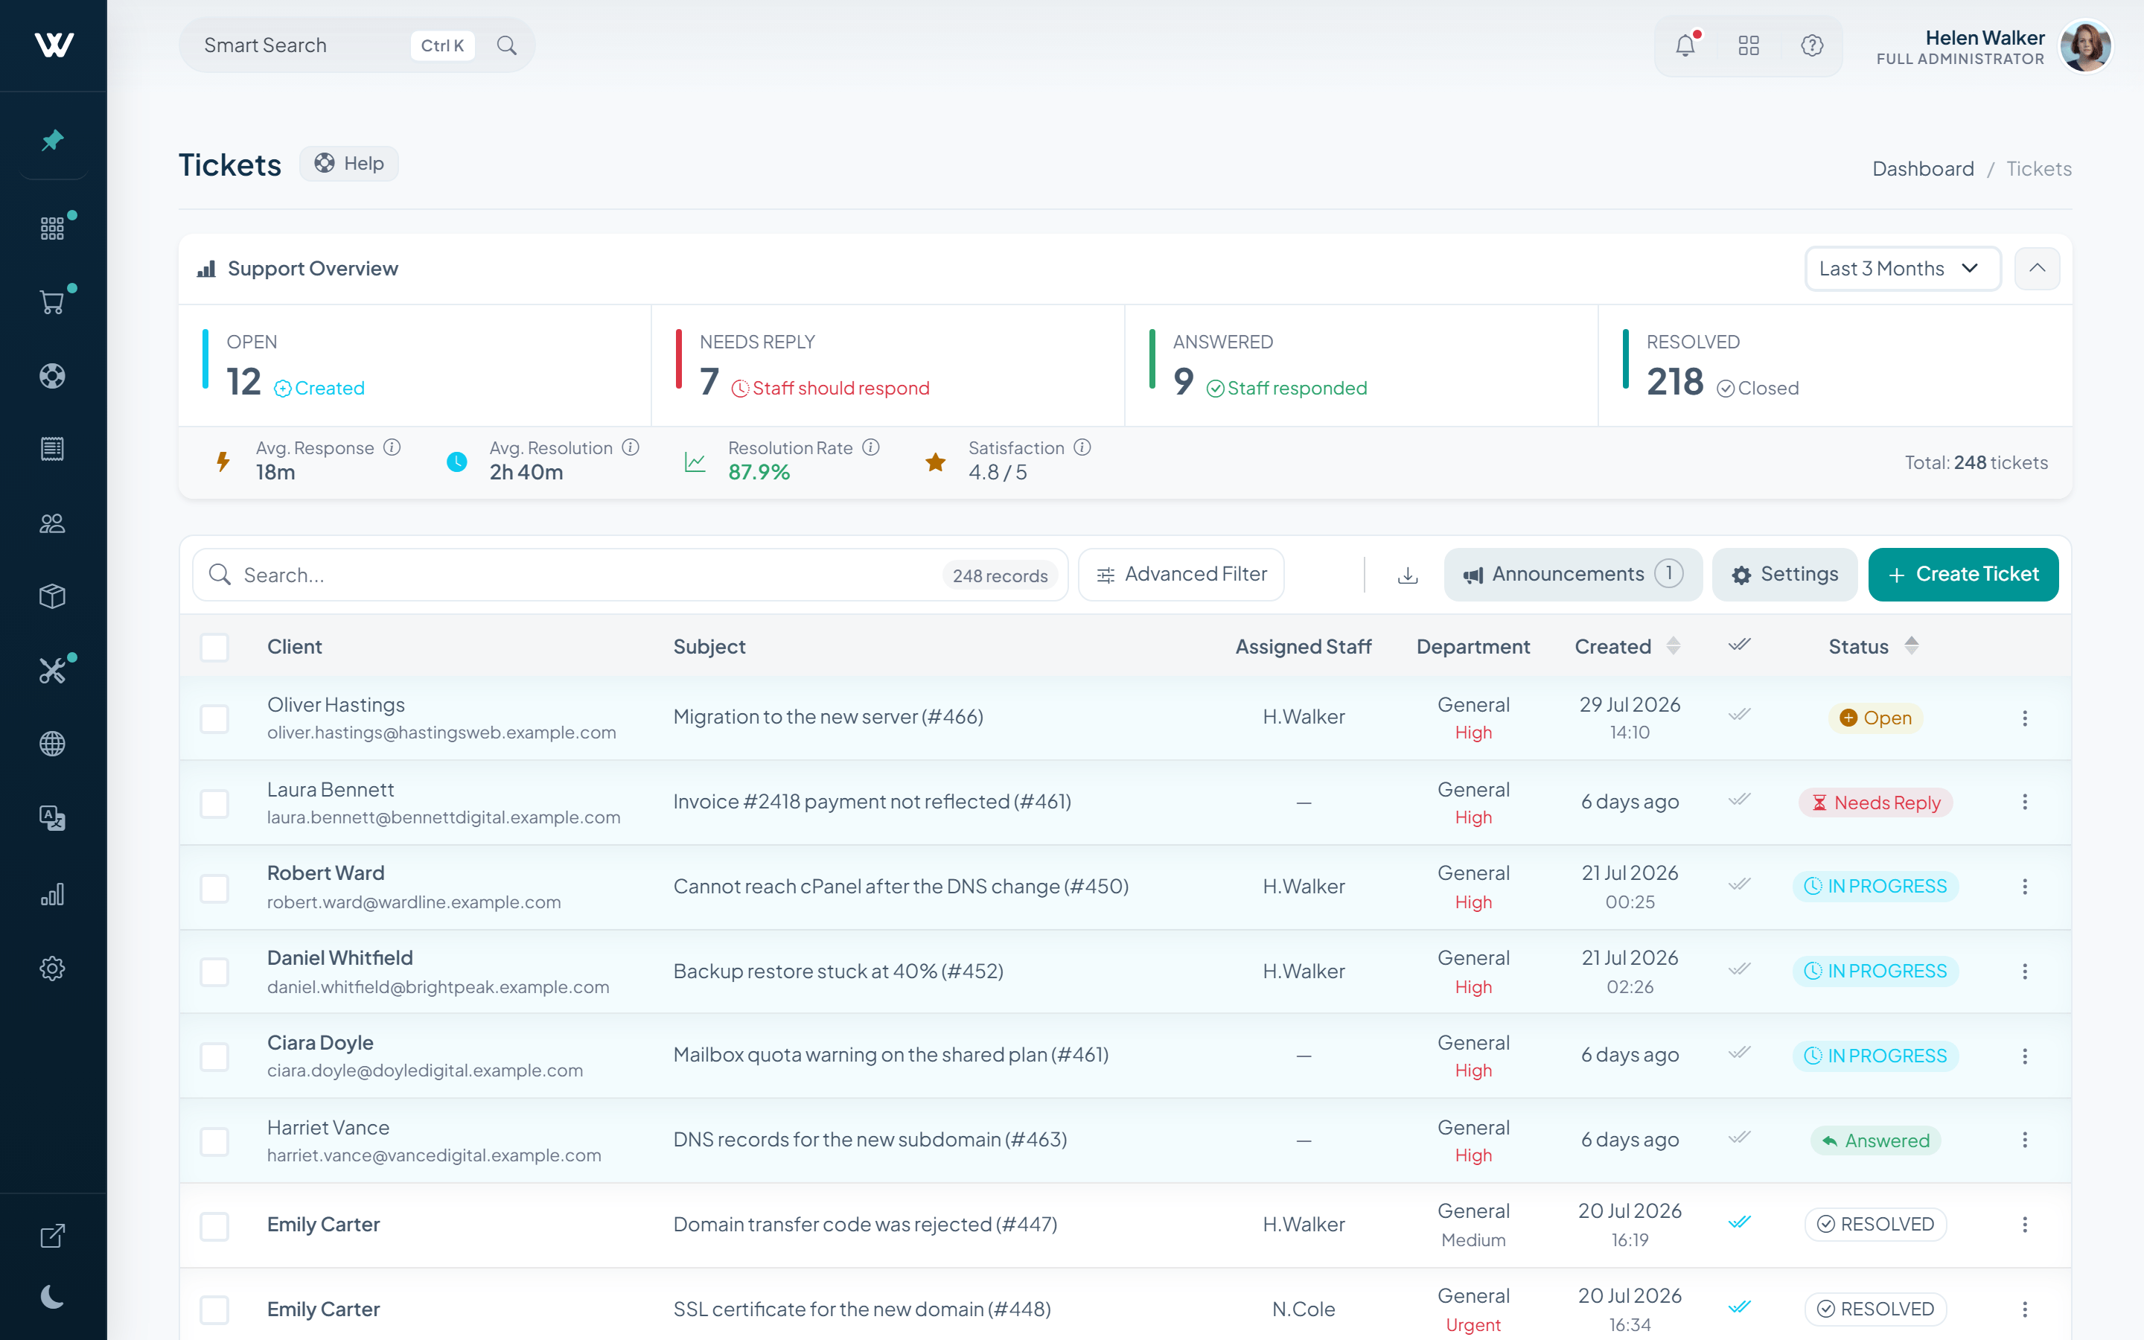The width and height of the screenshot is (2144, 1340).
Task: Click the Needs Reply status badge for Laura Bennett
Action: pyautogui.click(x=1875, y=803)
